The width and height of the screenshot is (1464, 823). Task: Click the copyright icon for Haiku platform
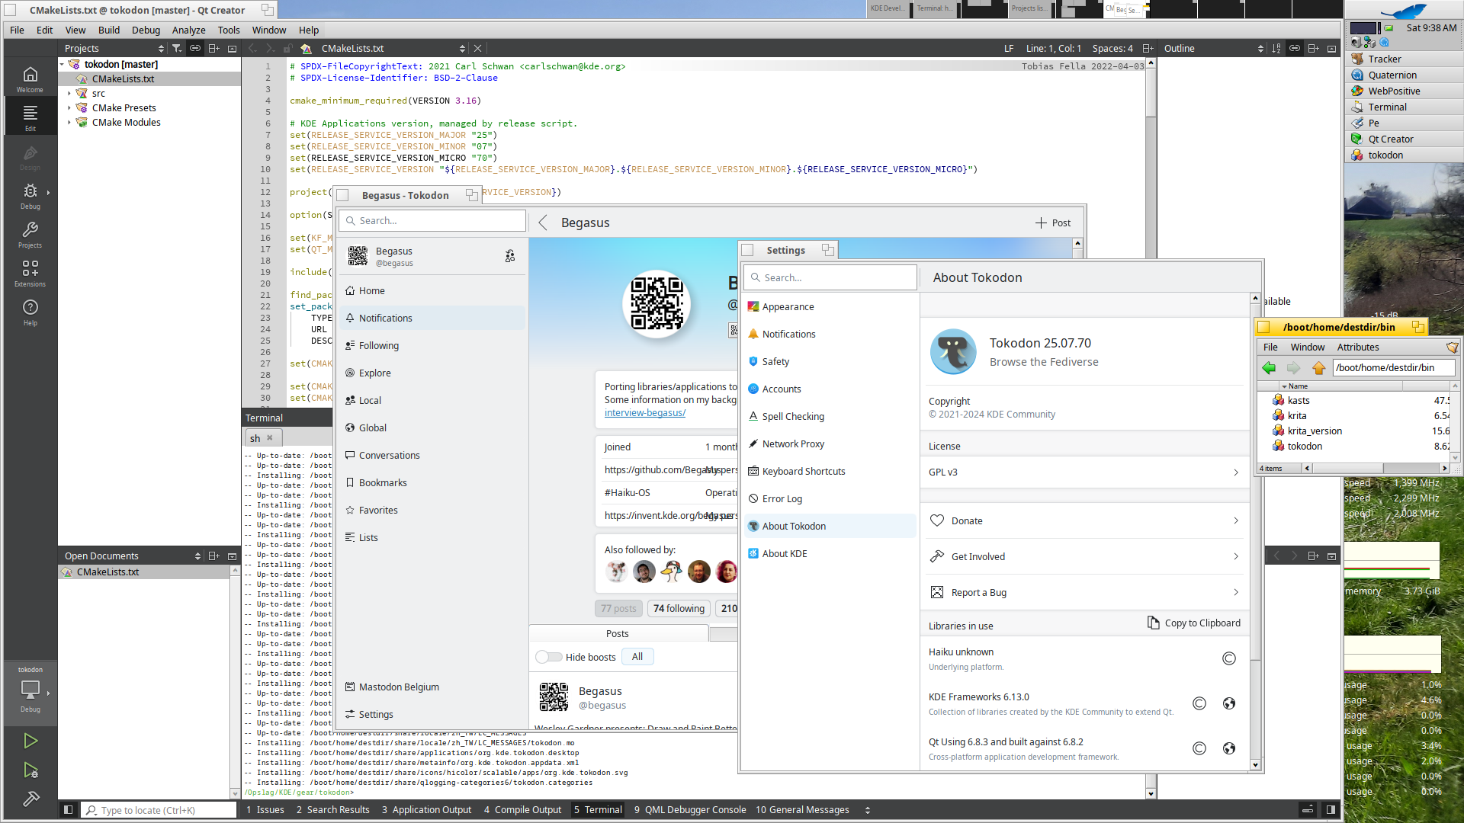[1229, 658]
